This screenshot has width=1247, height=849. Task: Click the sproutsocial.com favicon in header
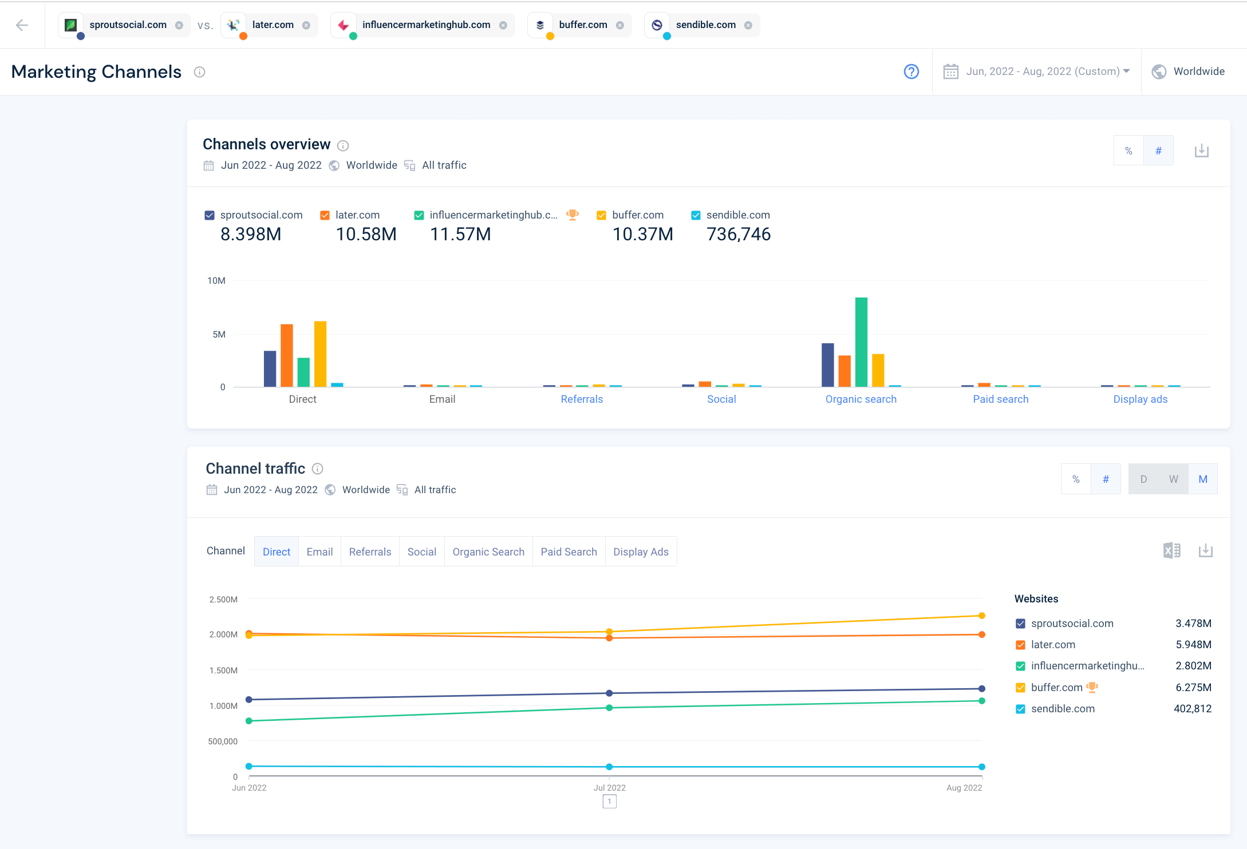[x=71, y=25]
